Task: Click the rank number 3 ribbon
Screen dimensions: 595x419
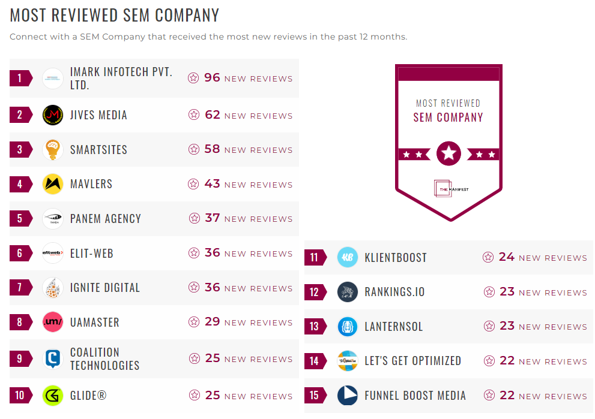Action: click(x=20, y=150)
